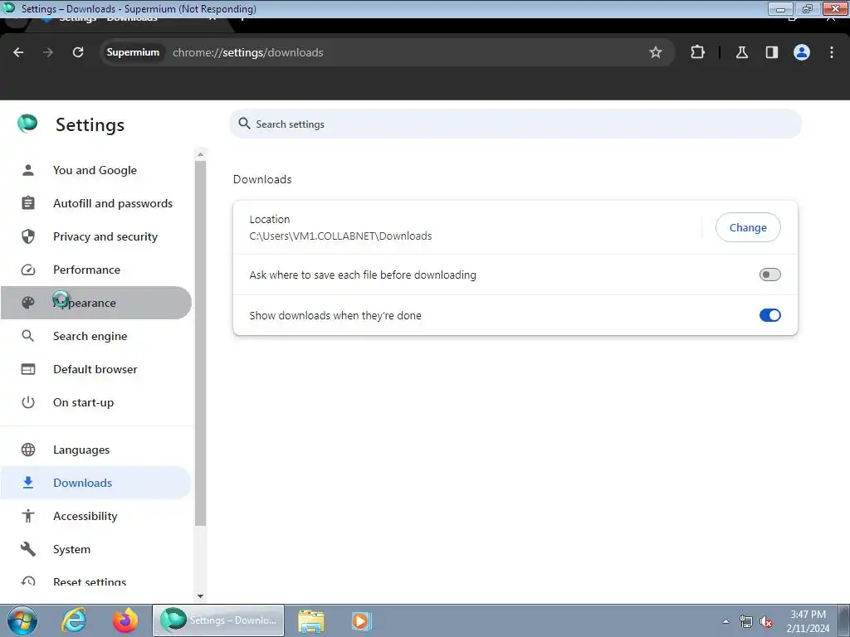The width and height of the screenshot is (850, 637).
Task: Click the wrench icon beside System
Action: point(28,549)
